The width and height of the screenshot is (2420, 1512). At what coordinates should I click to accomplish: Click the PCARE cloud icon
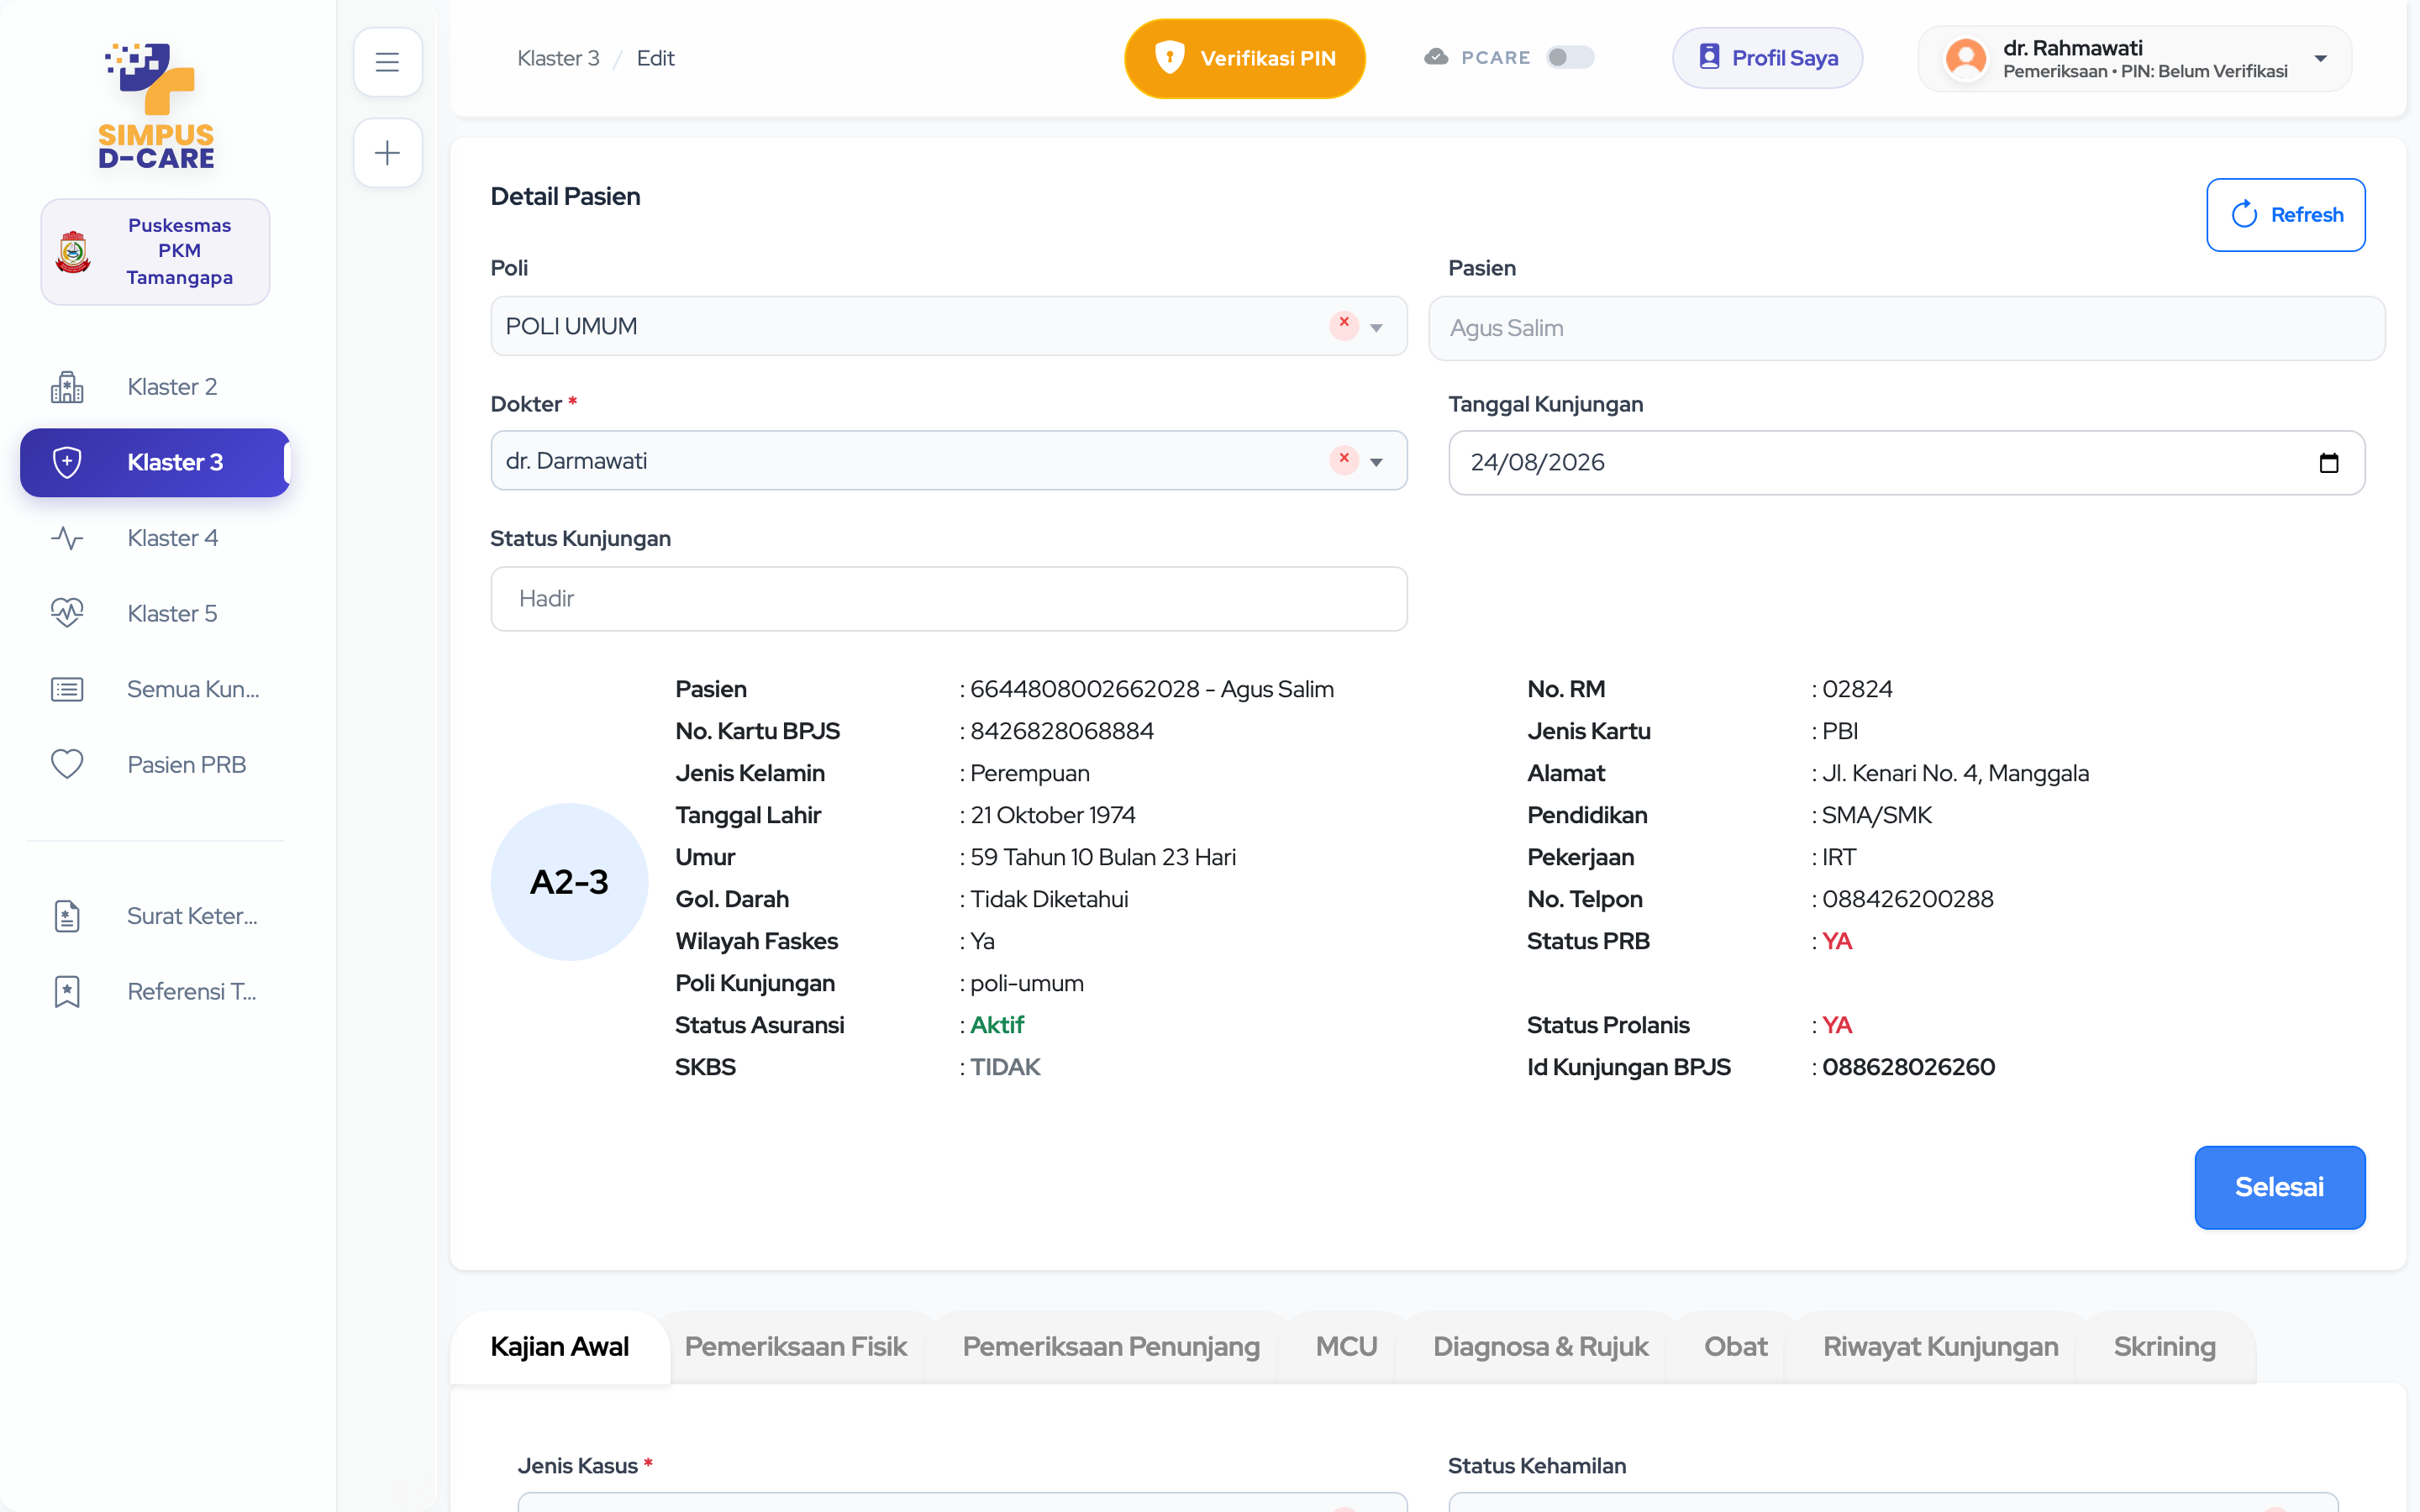click(1436, 57)
